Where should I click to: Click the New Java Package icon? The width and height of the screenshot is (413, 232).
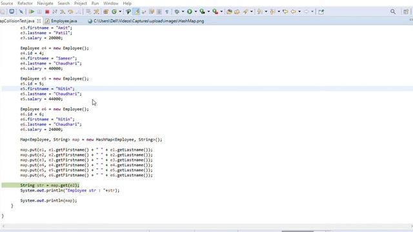(x=106, y=12)
